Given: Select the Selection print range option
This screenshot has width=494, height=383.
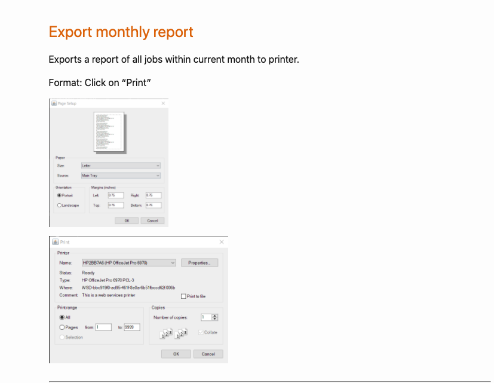Looking at the screenshot, I should [62, 338].
